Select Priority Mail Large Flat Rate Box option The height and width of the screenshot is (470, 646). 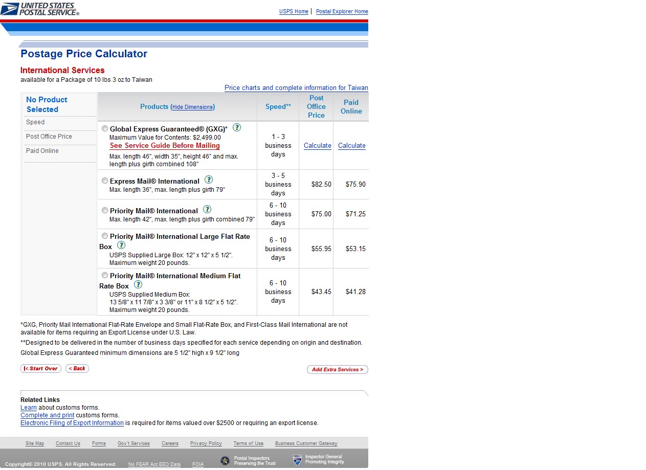tap(105, 236)
